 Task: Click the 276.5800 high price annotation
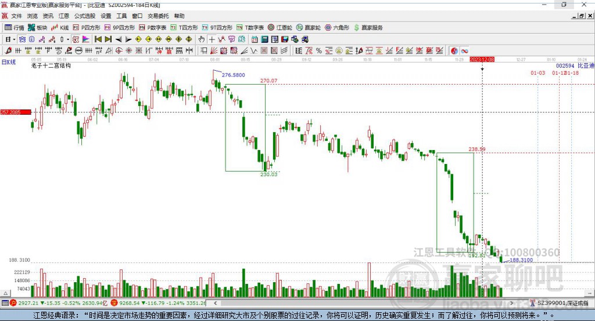click(234, 75)
